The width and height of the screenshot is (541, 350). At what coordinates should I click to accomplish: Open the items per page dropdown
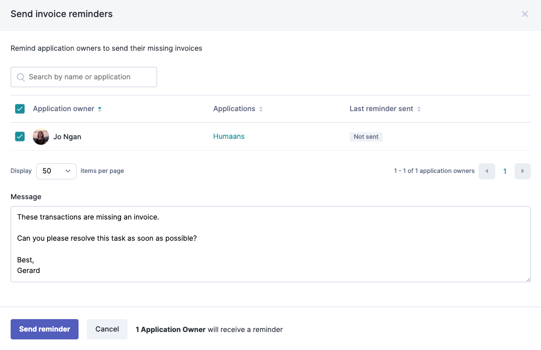[56, 171]
